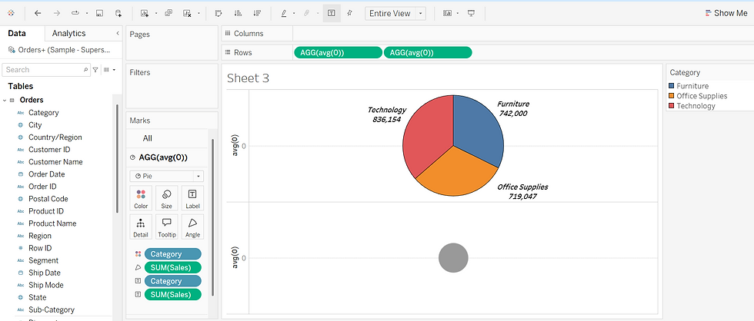754x321 pixels.
Task: Click the Highlight pen icon
Action: click(x=284, y=13)
